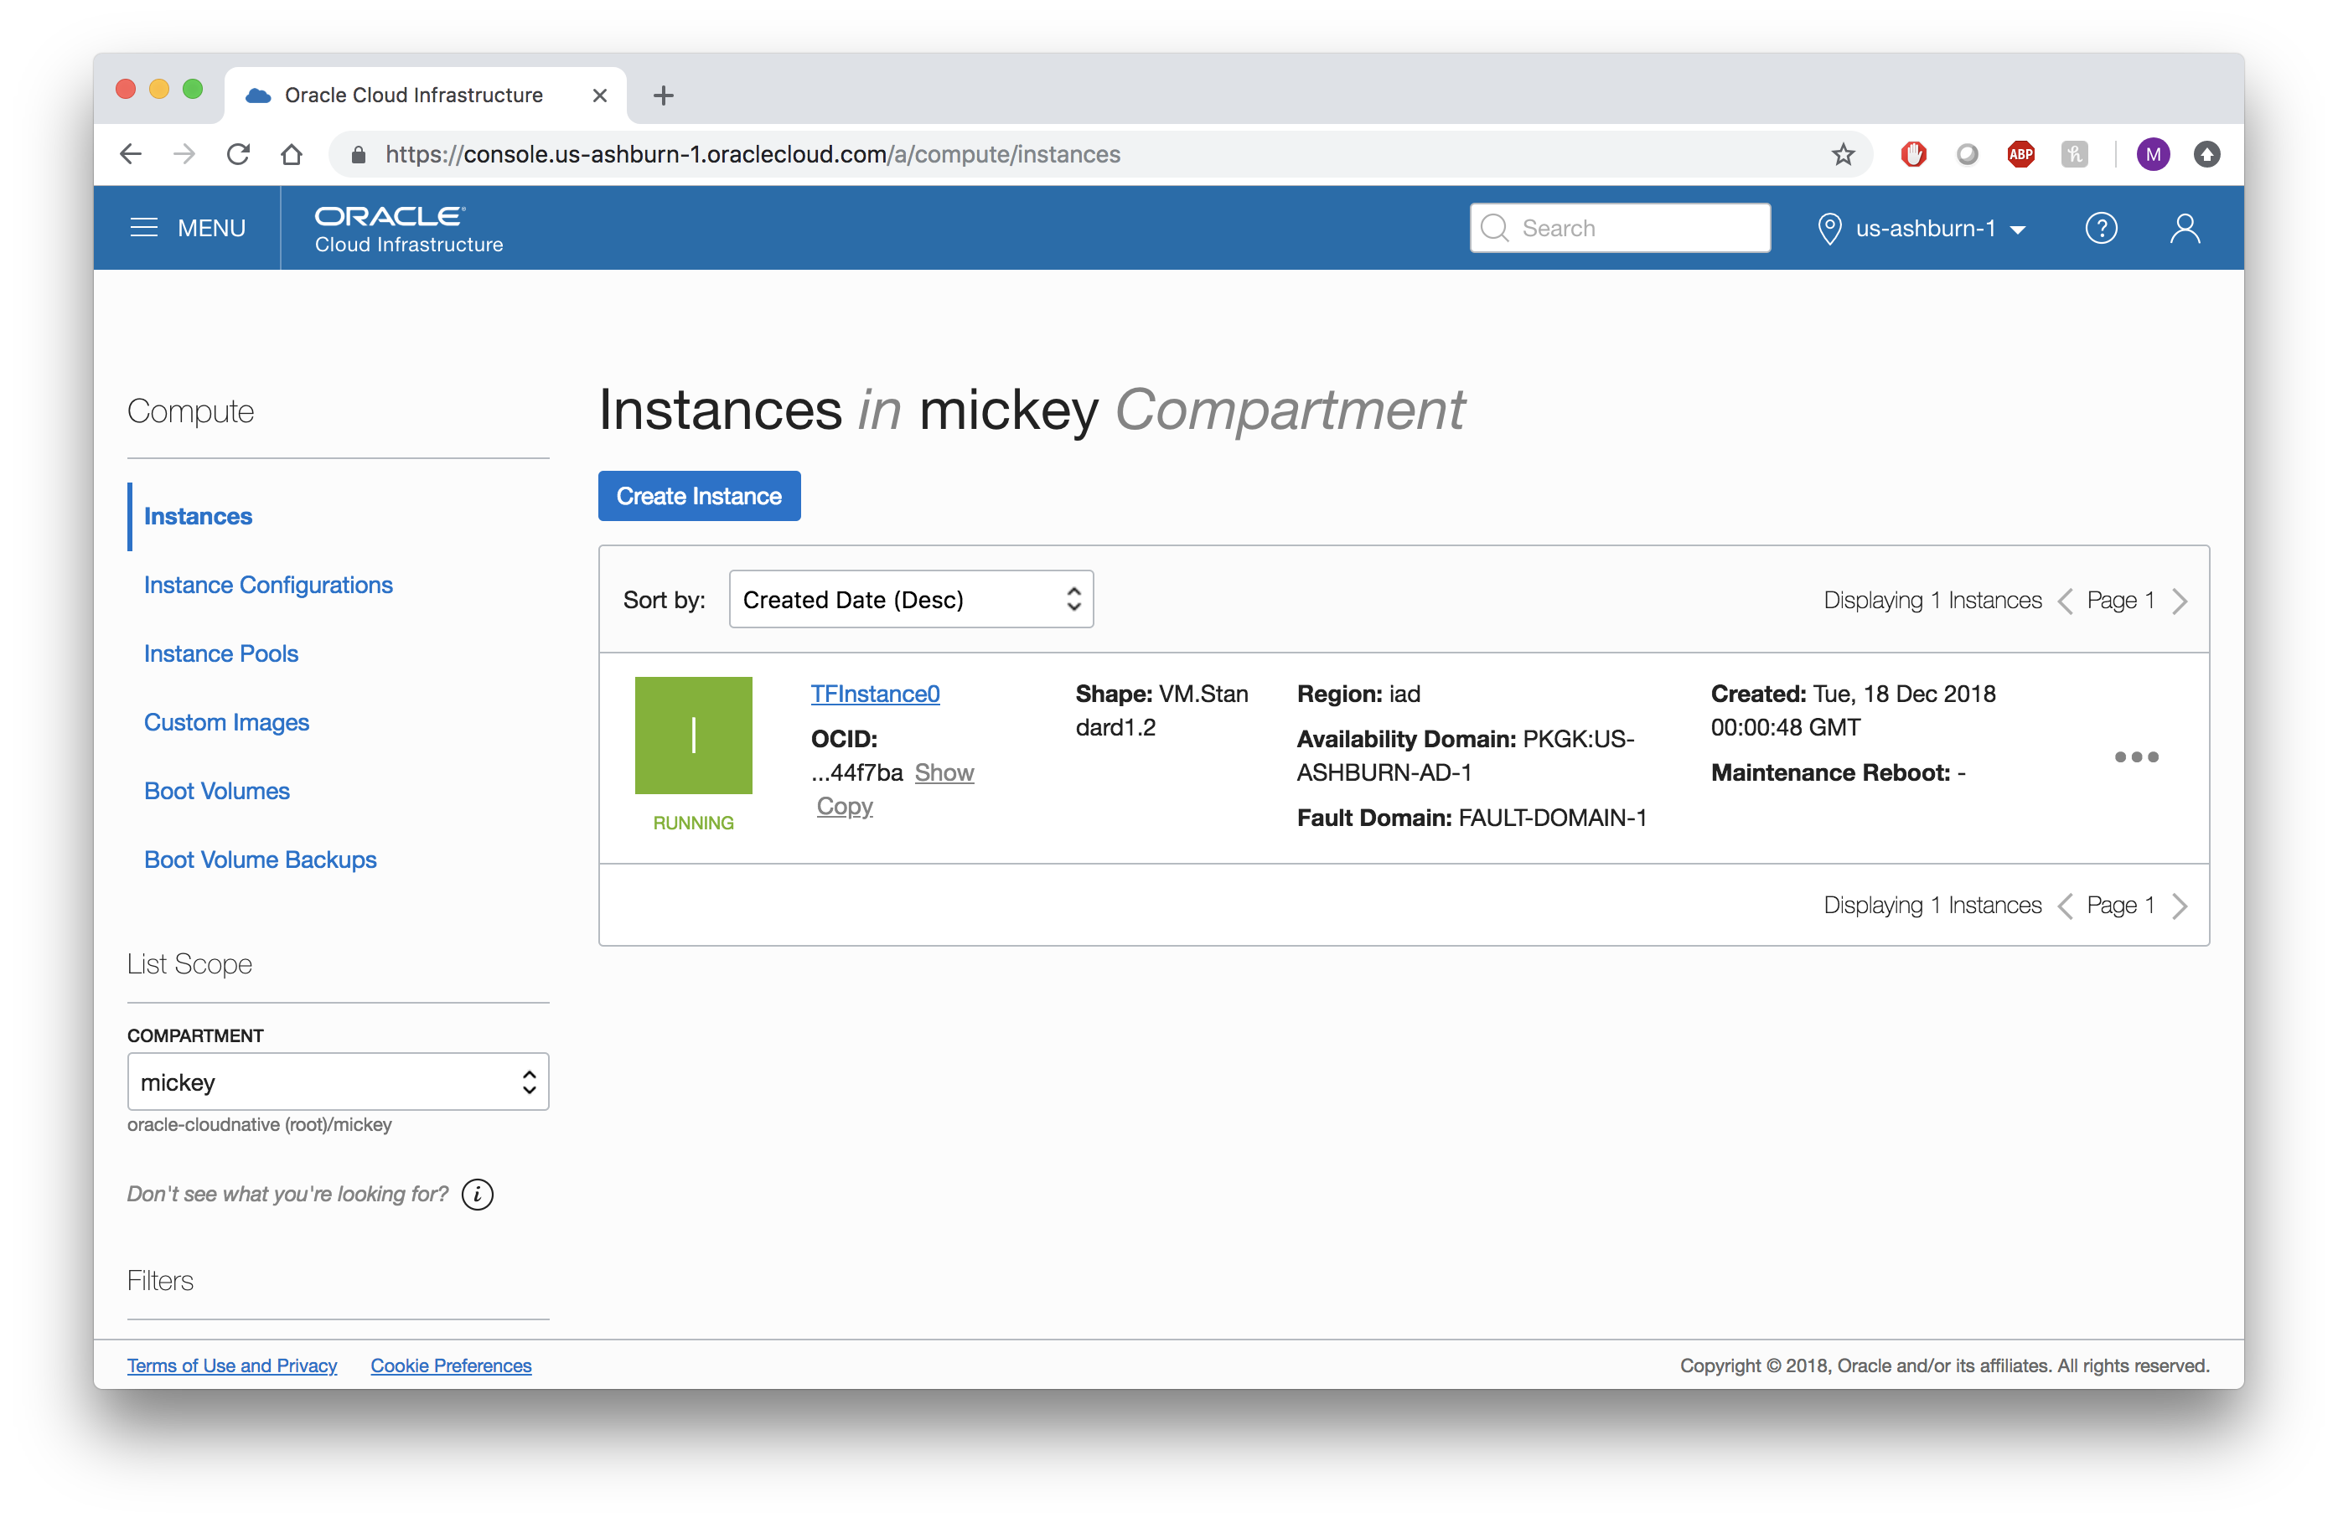This screenshot has height=1523, width=2338.
Task: Open a new tab with plus icon
Action: coord(663,96)
